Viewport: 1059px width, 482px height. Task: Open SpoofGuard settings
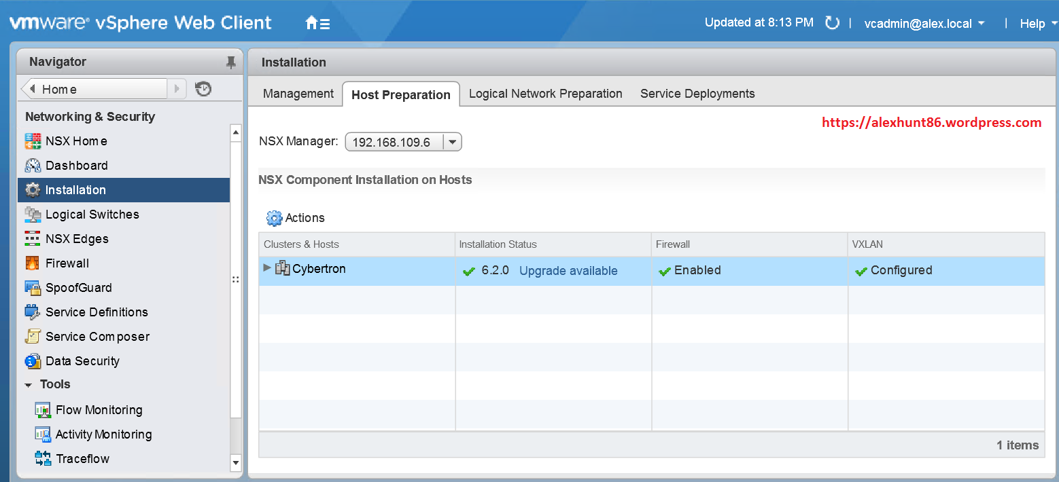point(78,288)
